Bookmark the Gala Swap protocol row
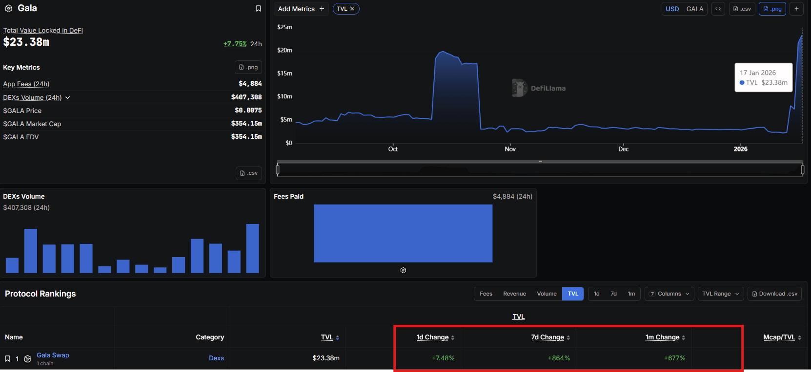 click(x=8, y=359)
